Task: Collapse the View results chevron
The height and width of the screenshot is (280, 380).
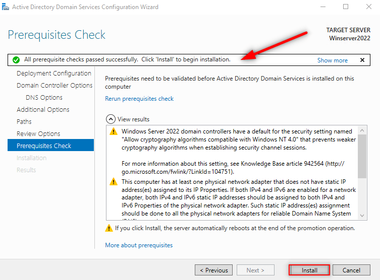Action: click(111, 119)
